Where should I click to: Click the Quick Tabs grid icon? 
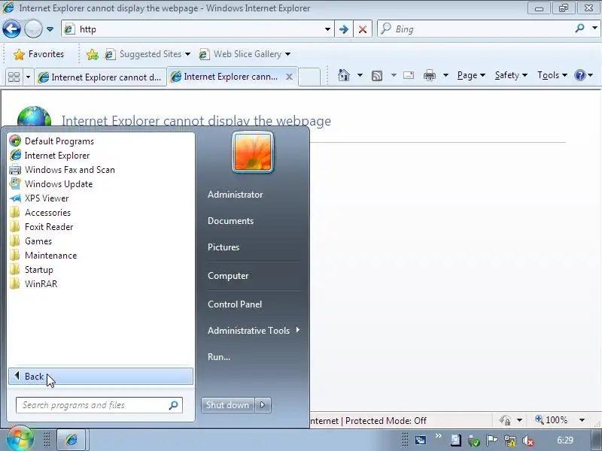click(x=14, y=77)
